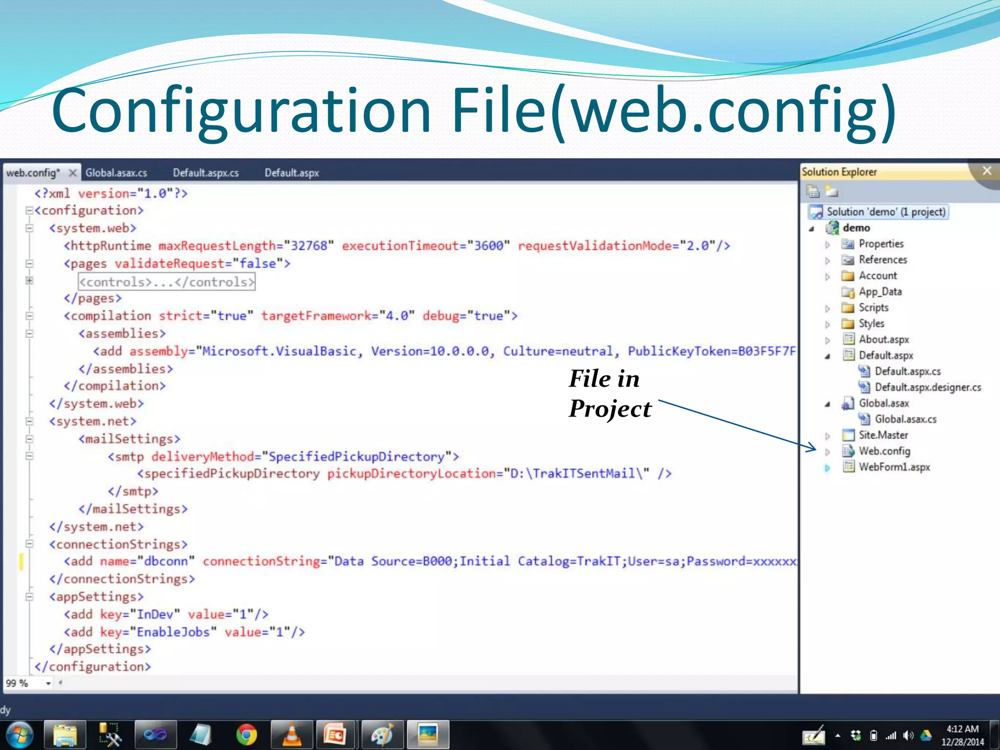Click the Windows Start orb
Viewport: 1000px width, 750px height.
[19, 735]
